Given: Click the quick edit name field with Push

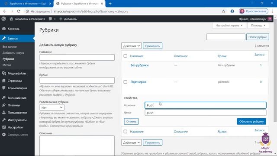Looking at the screenshot, I should click(x=206, y=105).
